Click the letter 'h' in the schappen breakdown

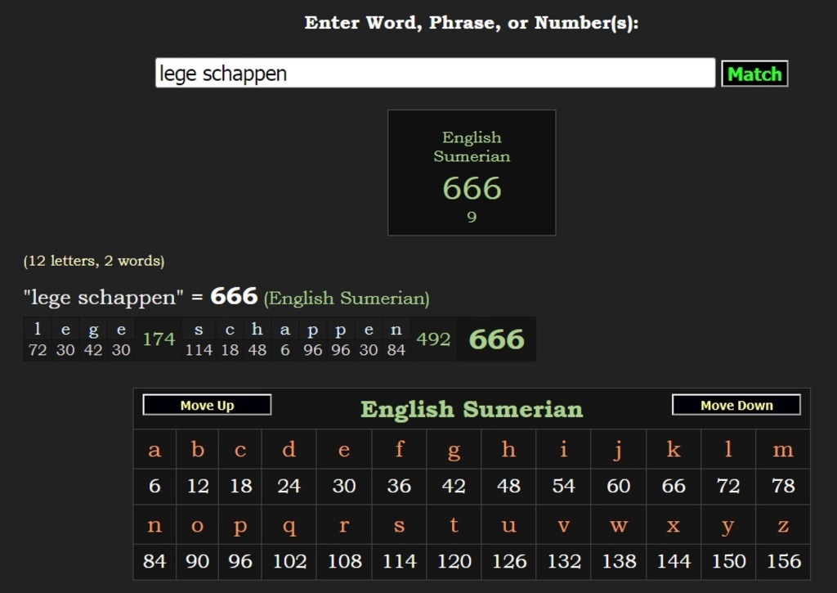[257, 330]
